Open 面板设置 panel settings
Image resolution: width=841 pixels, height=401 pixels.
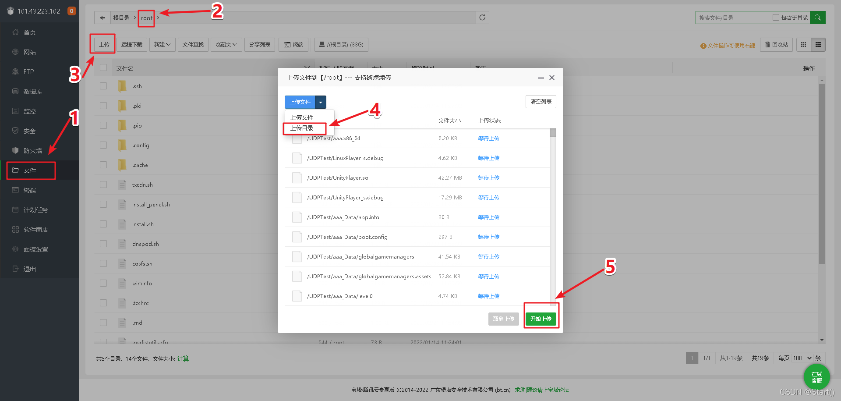tap(36, 249)
